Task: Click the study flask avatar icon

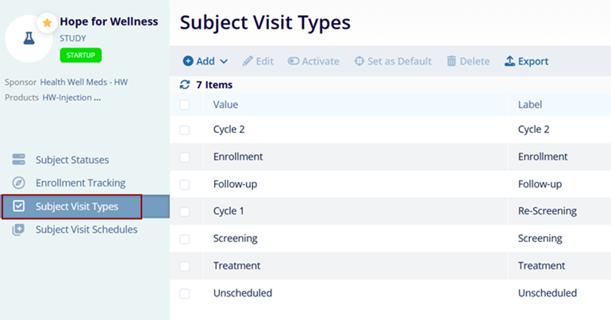Action: pyautogui.click(x=29, y=39)
